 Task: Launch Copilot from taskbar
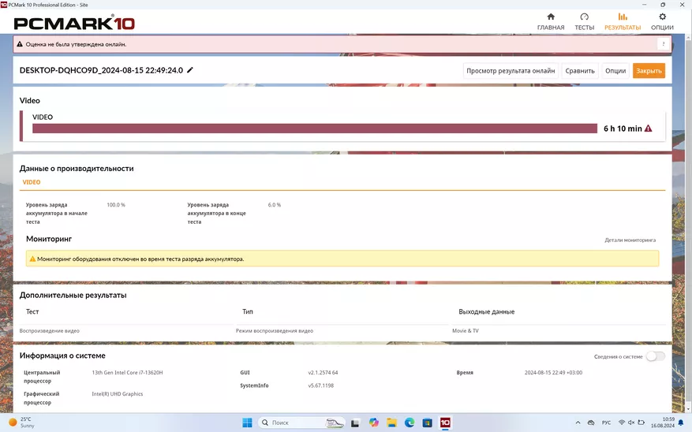pyautogui.click(x=374, y=423)
